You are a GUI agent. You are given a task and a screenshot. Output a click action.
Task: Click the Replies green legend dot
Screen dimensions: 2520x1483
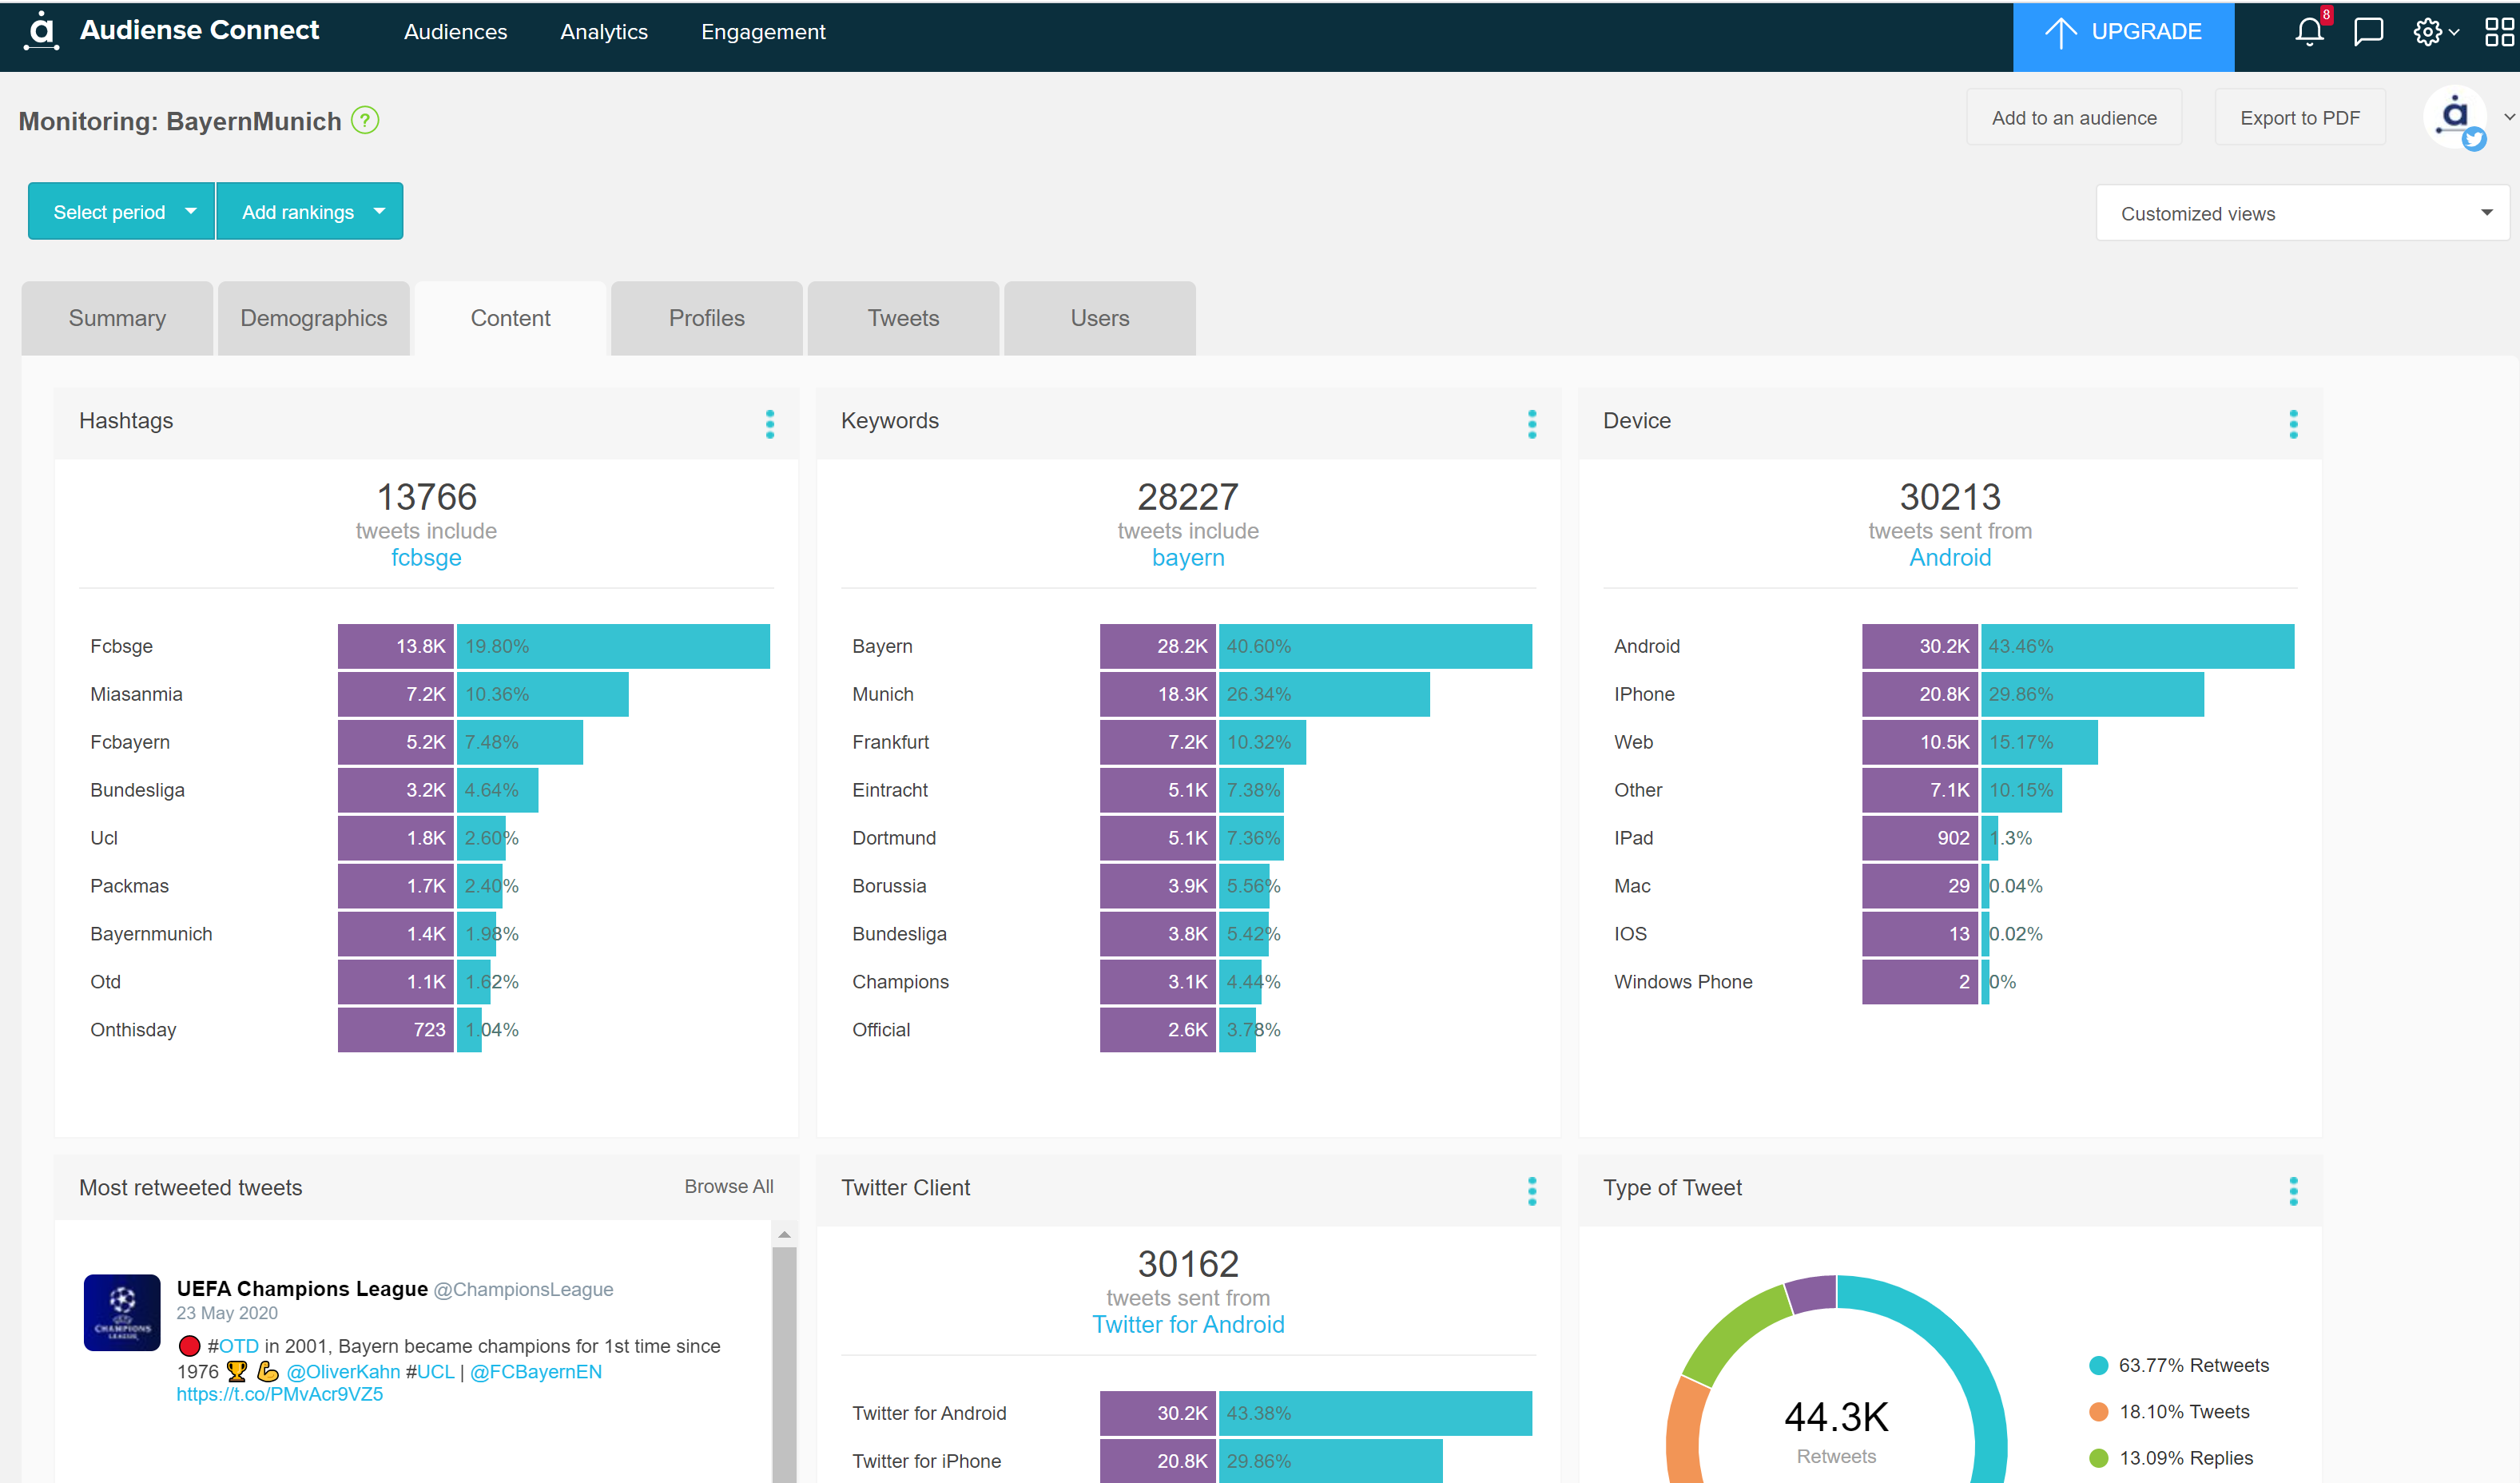point(2098,1458)
